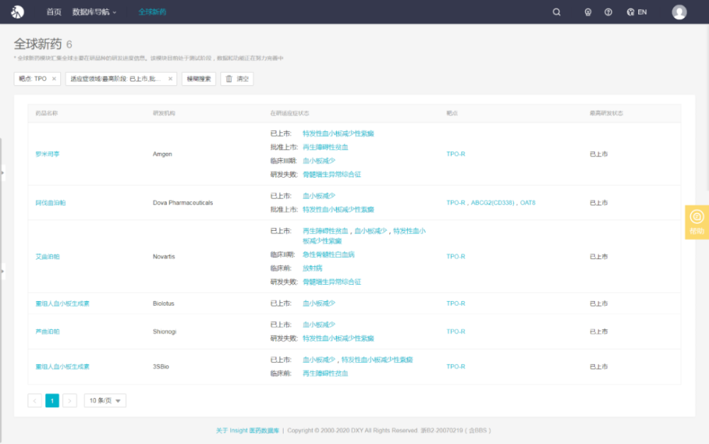Click the 模糊搜索 button

click(199, 79)
